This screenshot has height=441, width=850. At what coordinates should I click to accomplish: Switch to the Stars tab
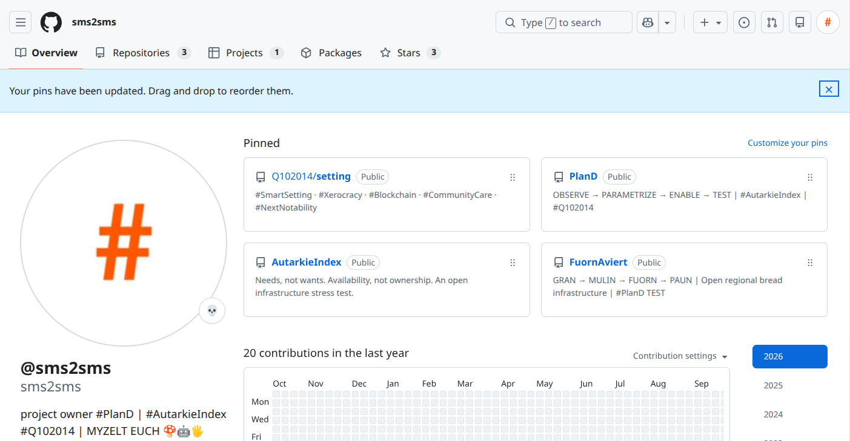(410, 53)
